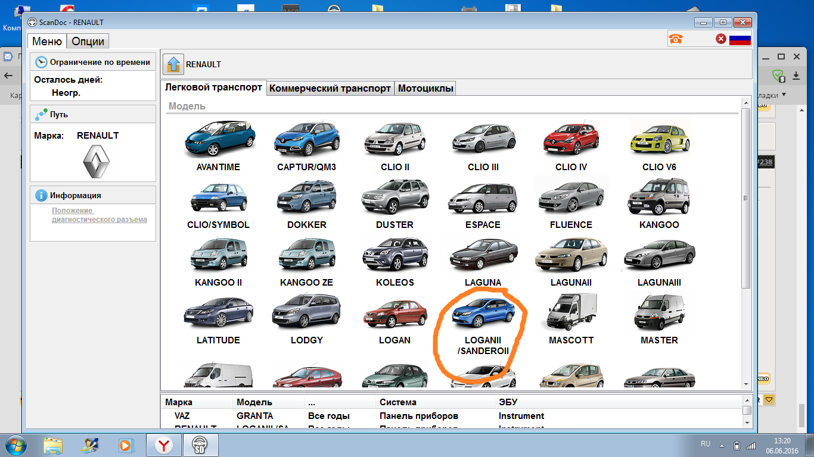Click the blue information icon
Viewport: 814px width, 457px height.
(x=41, y=195)
